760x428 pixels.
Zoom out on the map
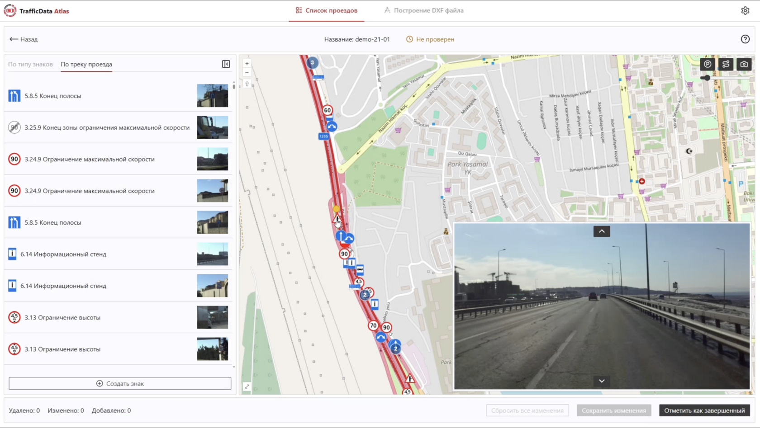[x=247, y=73]
